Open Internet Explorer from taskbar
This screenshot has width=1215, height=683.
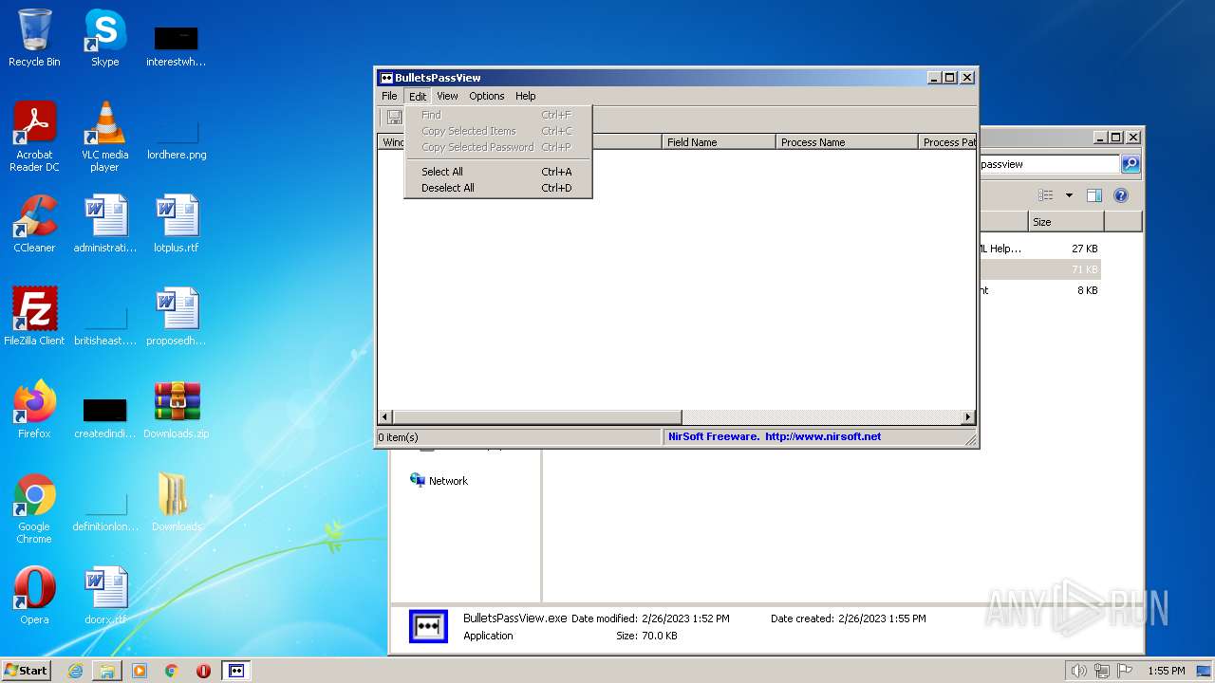[75, 671]
